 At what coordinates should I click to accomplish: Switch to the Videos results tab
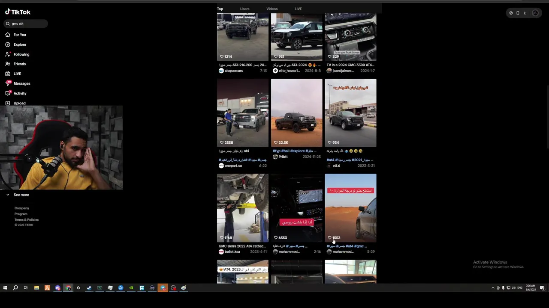click(272, 9)
